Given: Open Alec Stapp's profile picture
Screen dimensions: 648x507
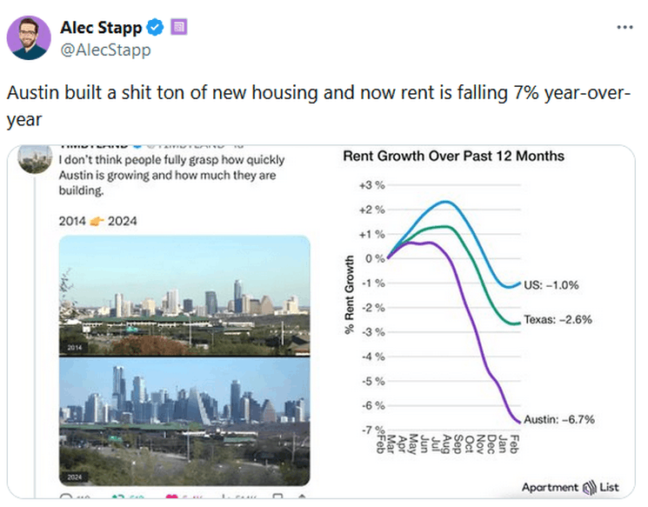Looking at the screenshot, I should [29, 37].
